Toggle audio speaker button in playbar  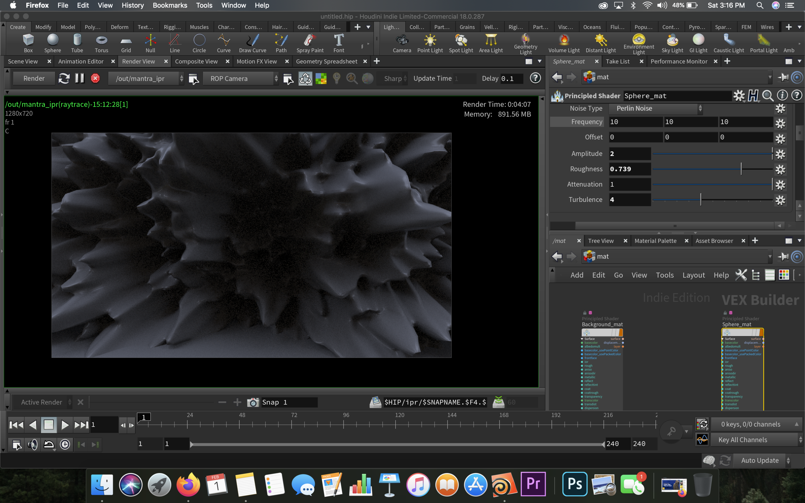(x=33, y=444)
